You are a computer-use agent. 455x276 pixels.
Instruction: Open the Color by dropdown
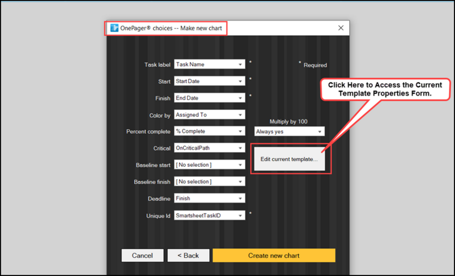point(209,114)
